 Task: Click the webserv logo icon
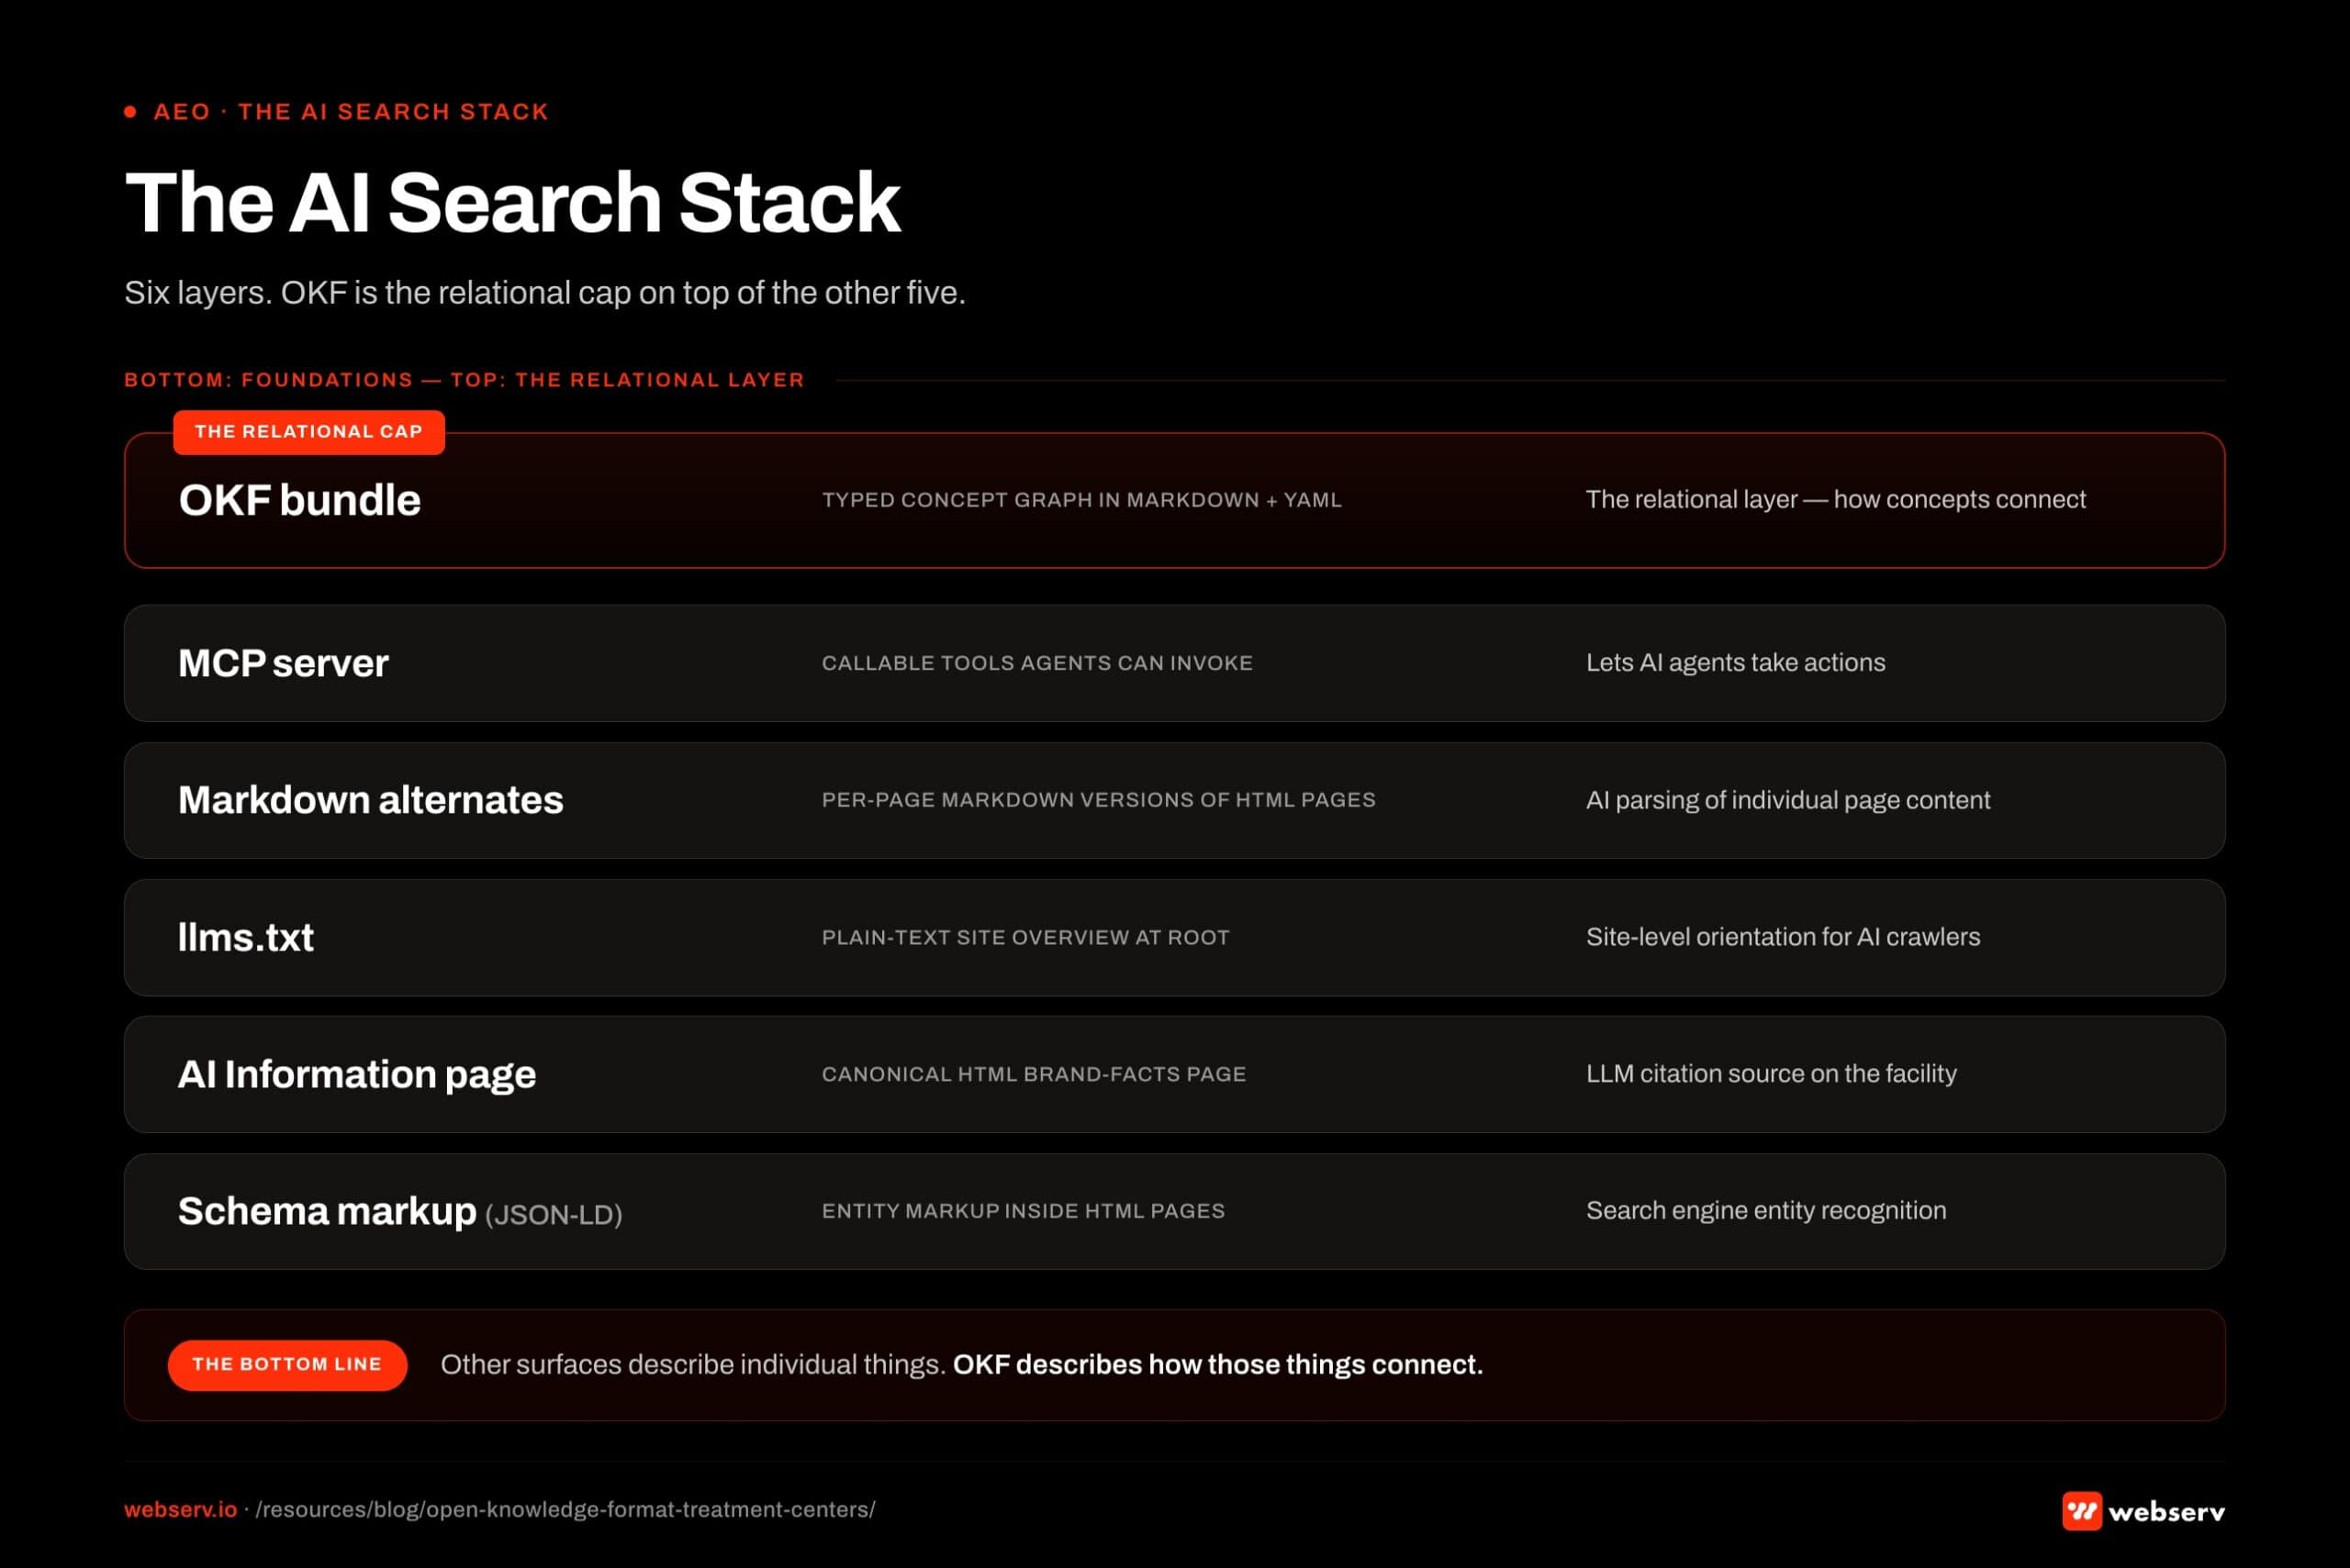click(x=2081, y=1510)
